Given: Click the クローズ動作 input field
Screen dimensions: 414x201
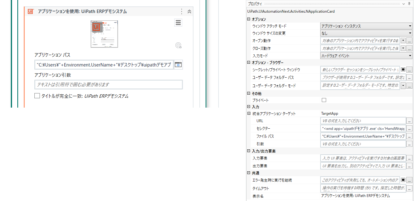Looking at the screenshot, I should (x=360, y=48).
